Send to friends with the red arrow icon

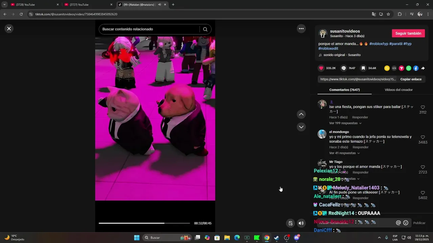point(402,68)
